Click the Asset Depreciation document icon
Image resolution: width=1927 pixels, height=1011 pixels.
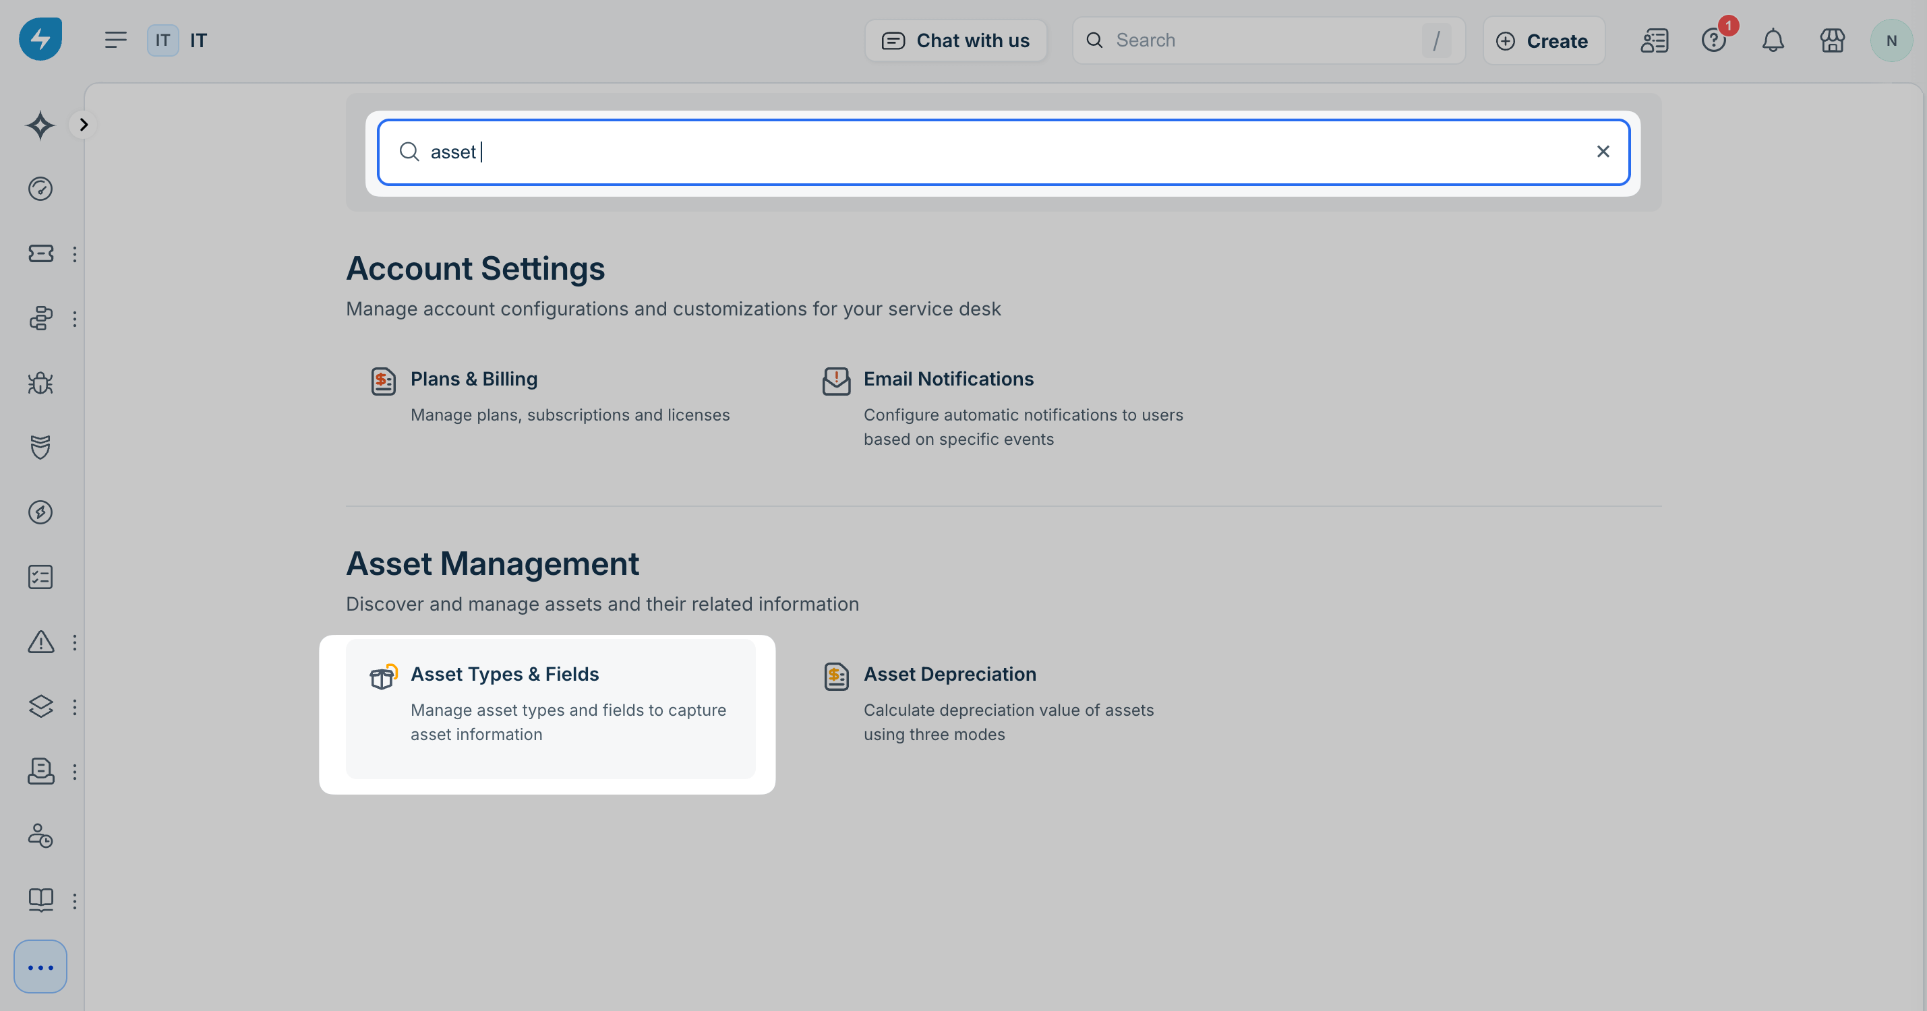point(836,677)
